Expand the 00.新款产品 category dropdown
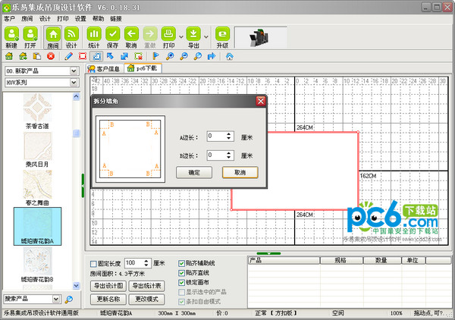Image resolution: width=455 pixels, height=320 pixels. point(74,71)
